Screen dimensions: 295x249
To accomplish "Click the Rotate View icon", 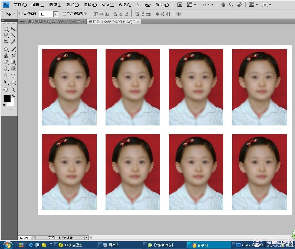I will [x=239, y=5].
